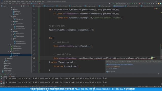Viewport: 162px width, 91px height.
Task: Select AddressRepository in project tree
Action: click(16, 47)
